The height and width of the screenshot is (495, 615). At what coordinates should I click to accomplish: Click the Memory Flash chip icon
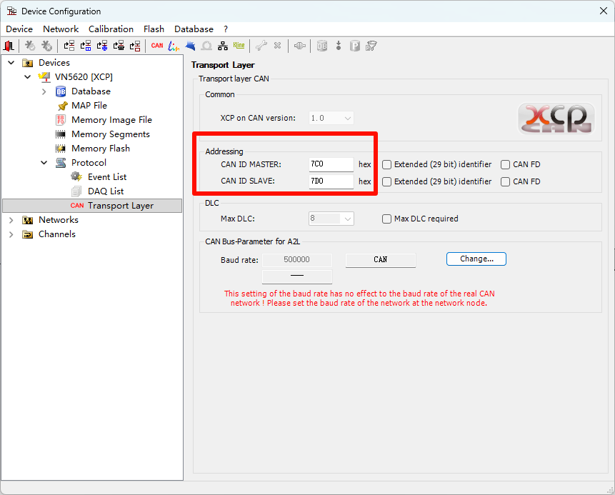click(x=61, y=149)
